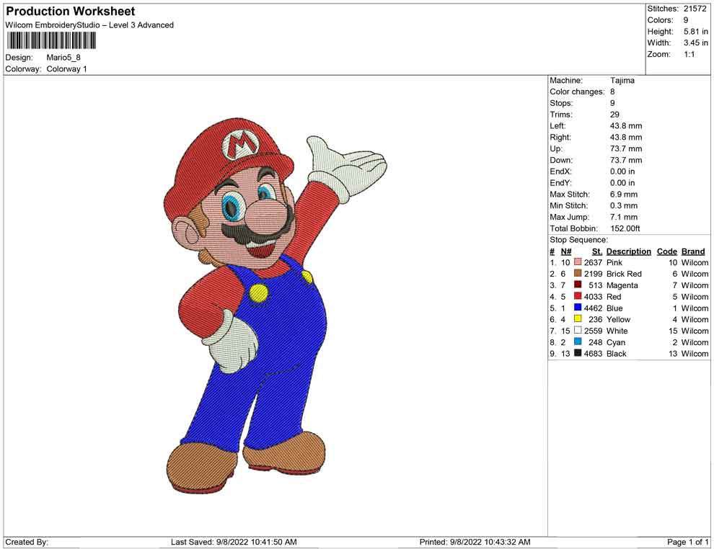
Task: Click the stitches count '21572'
Action: tap(695, 9)
